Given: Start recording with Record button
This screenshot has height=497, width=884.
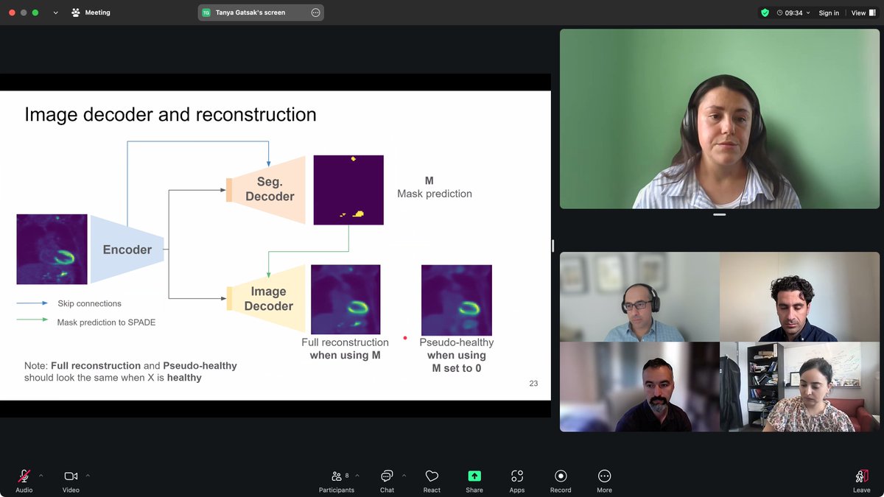Looking at the screenshot, I should (x=561, y=481).
